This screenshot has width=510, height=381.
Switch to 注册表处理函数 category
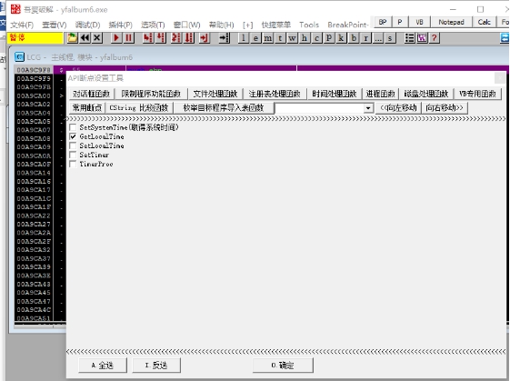(x=275, y=94)
